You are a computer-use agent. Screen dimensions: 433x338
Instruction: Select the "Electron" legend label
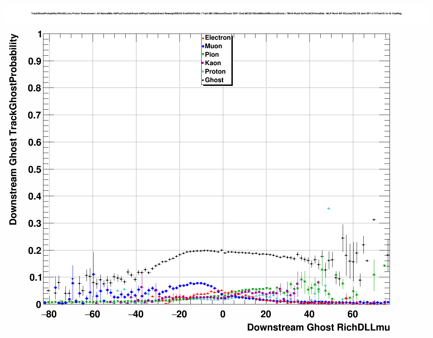point(218,38)
